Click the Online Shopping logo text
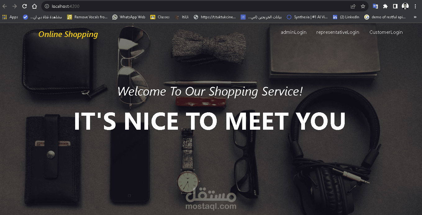The width and height of the screenshot is (422, 215). pos(67,34)
